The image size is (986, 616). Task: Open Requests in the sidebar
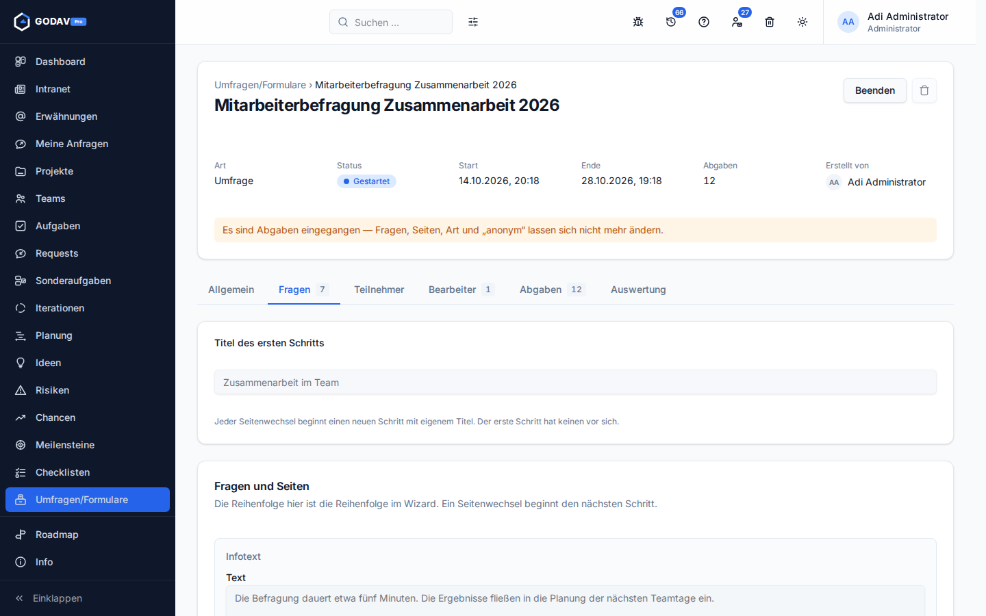(88, 253)
